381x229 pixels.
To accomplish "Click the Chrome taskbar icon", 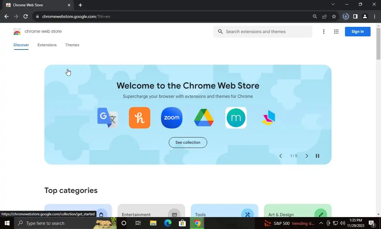I will 197,223.
